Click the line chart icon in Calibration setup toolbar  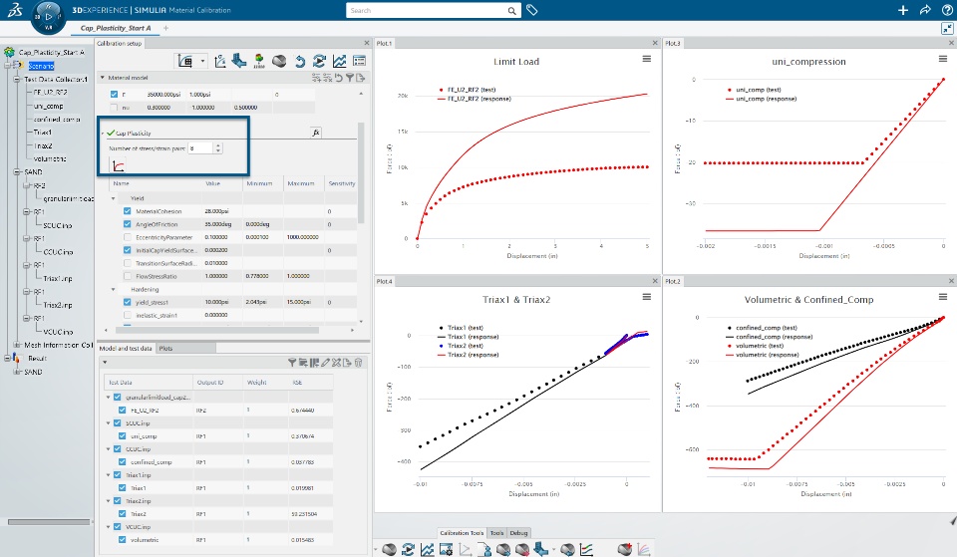click(x=339, y=61)
